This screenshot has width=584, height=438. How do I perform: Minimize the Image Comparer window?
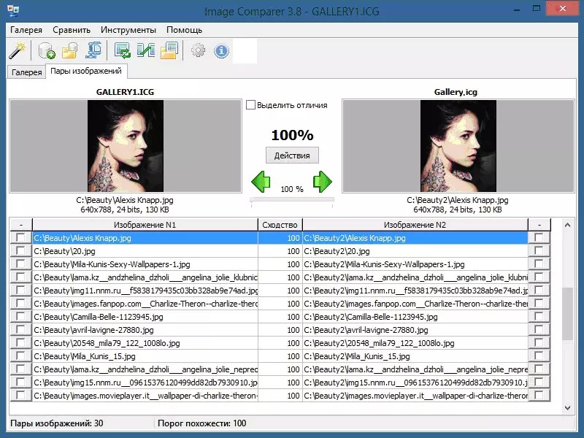tap(517, 9)
